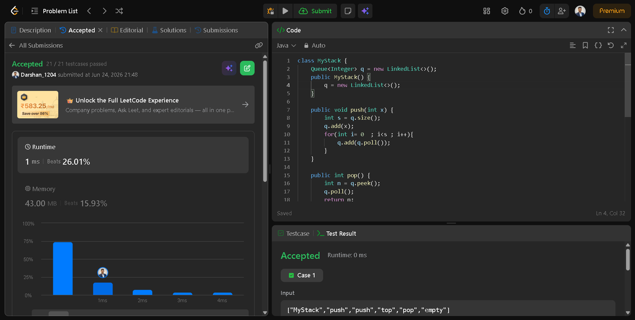Start the debugger bug icon
Screen dimensions: 635x320
pos(270,11)
